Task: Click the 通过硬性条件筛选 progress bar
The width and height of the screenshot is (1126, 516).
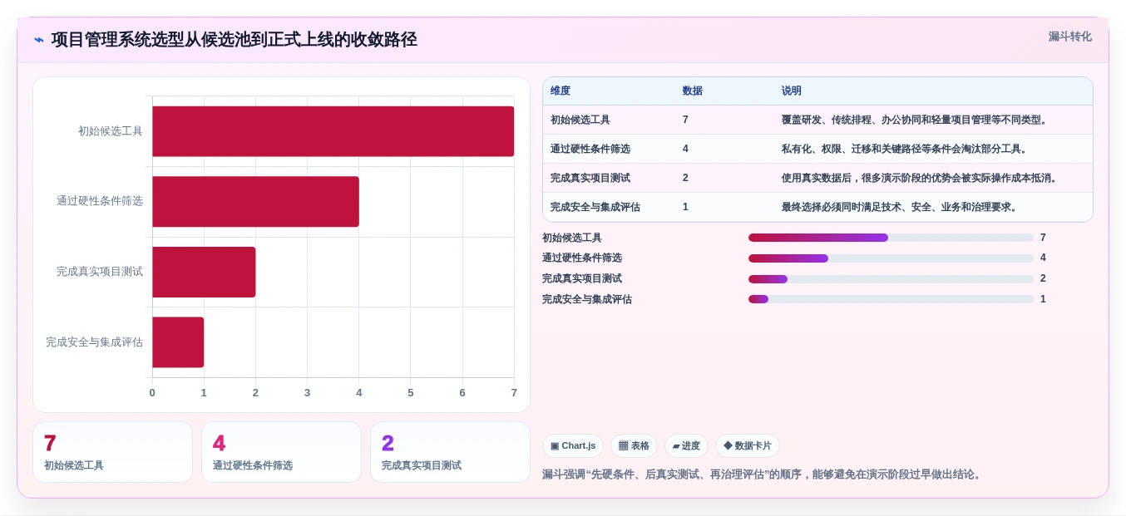Action: click(x=891, y=258)
